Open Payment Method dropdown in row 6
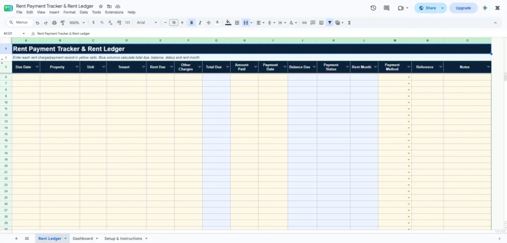Image resolution: width=507 pixels, height=243 pixels. 409,77
